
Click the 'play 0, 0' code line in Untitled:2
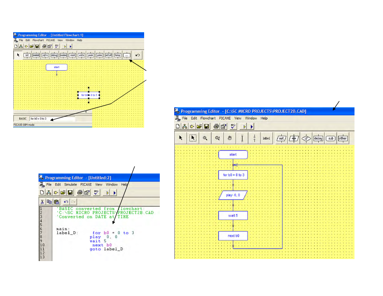(x=104, y=237)
